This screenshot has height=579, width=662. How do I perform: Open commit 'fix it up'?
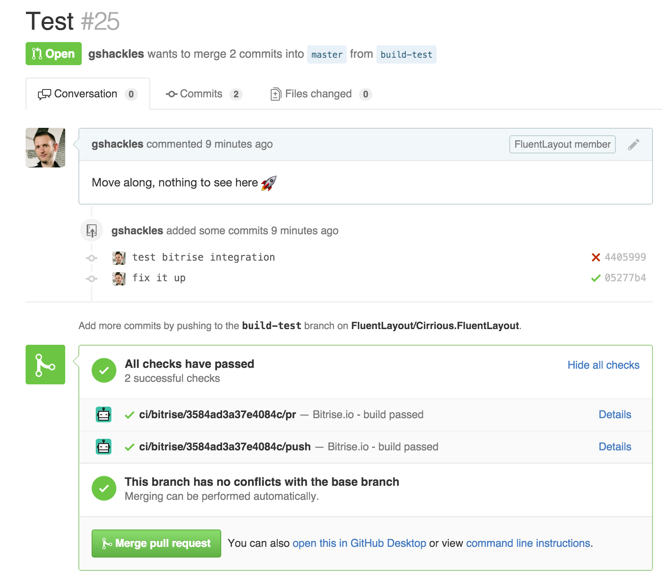[159, 278]
